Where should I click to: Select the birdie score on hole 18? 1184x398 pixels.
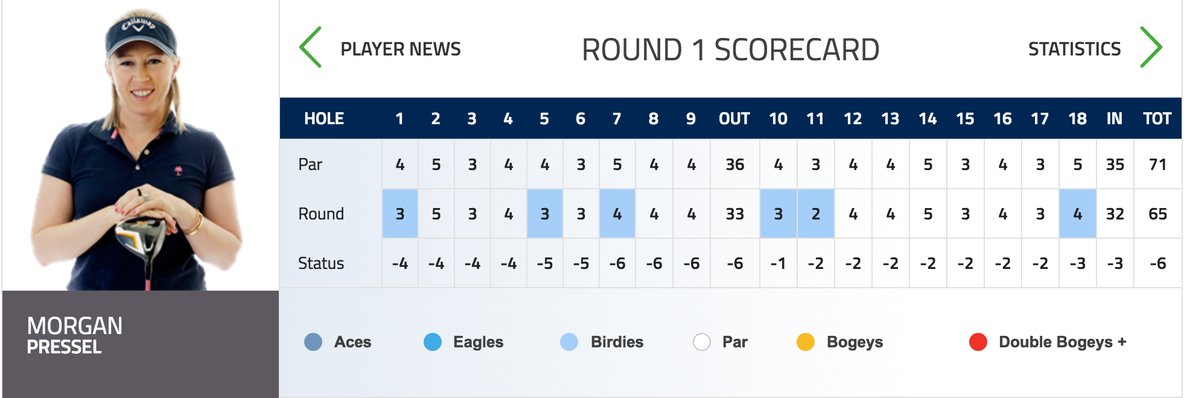tap(1078, 213)
